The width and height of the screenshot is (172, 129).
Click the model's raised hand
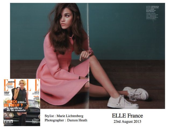tap(84, 55)
